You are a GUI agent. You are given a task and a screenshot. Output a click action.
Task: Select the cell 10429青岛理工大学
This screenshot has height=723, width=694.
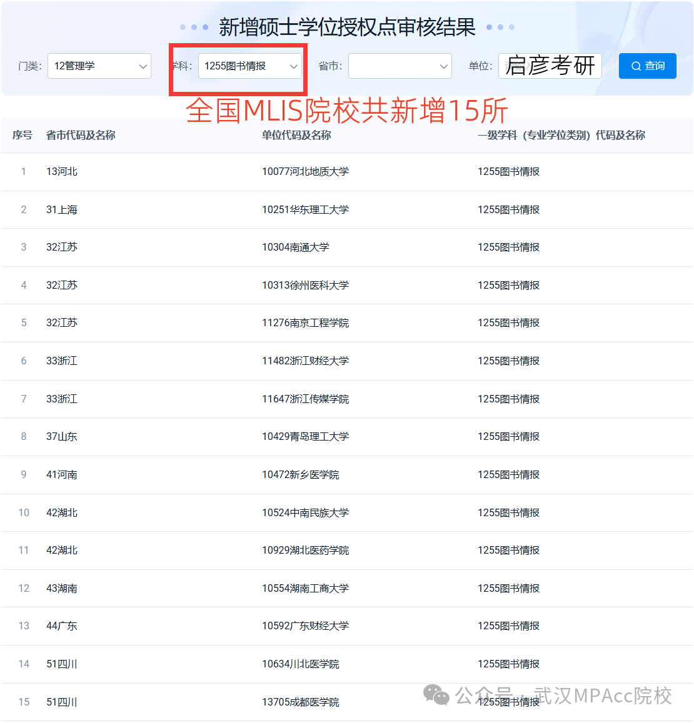pos(306,436)
